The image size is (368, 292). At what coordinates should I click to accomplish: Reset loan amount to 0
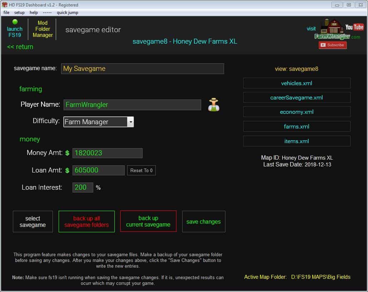pos(141,170)
